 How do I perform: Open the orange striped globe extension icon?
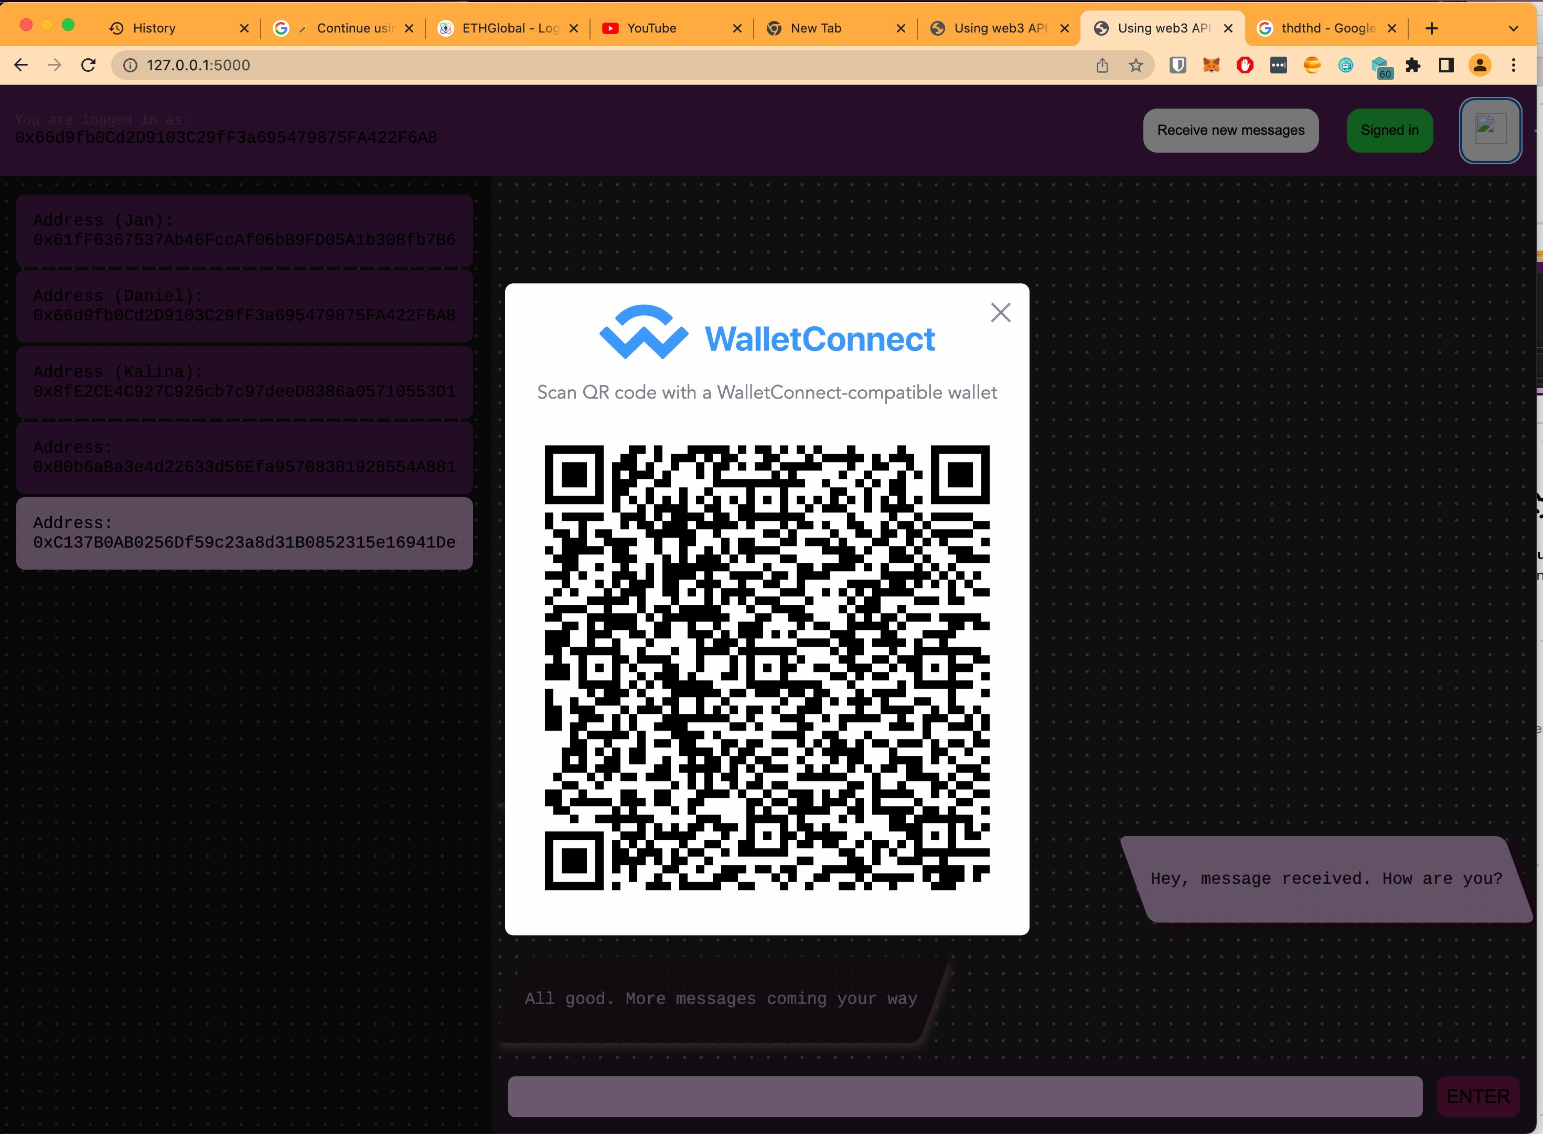coord(1312,65)
